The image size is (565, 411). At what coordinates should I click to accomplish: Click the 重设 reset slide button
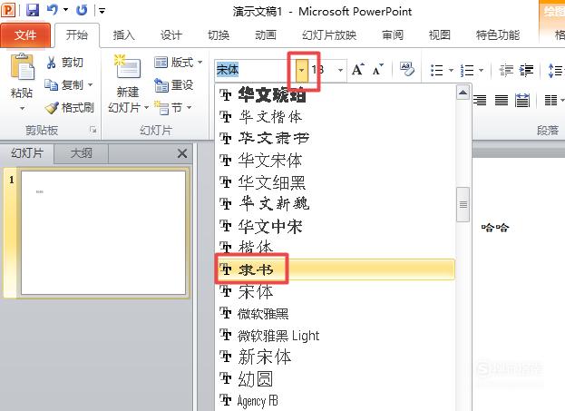tap(174, 85)
